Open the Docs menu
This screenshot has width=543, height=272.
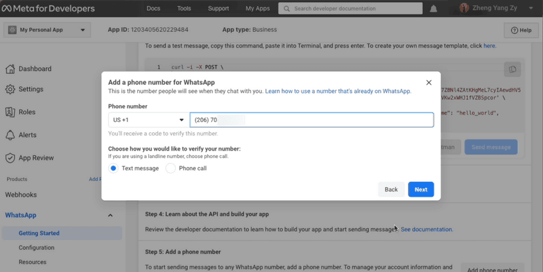153,8
